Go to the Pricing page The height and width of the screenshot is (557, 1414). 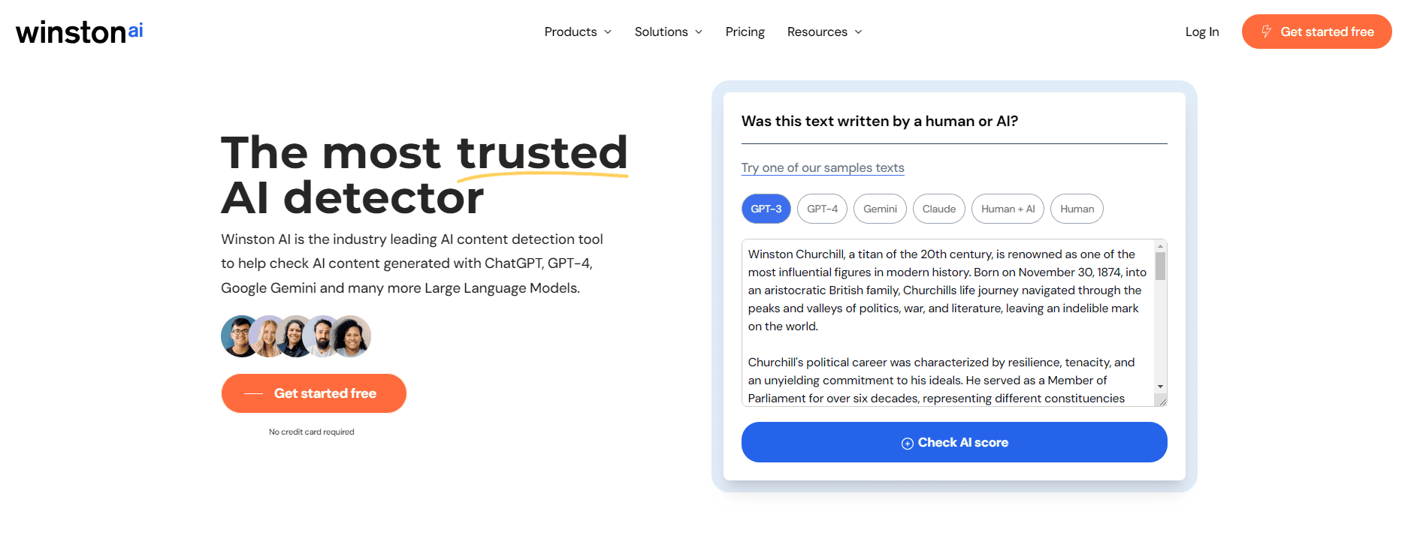point(745,32)
